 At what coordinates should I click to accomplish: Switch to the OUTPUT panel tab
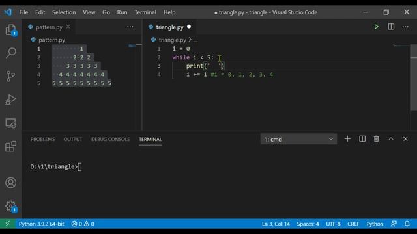[x=73, y=139]
